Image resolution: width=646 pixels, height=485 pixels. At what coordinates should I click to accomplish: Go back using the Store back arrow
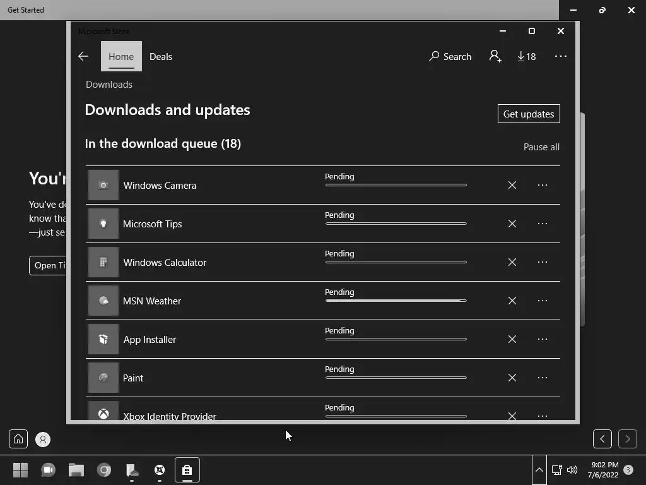[83, 56]
